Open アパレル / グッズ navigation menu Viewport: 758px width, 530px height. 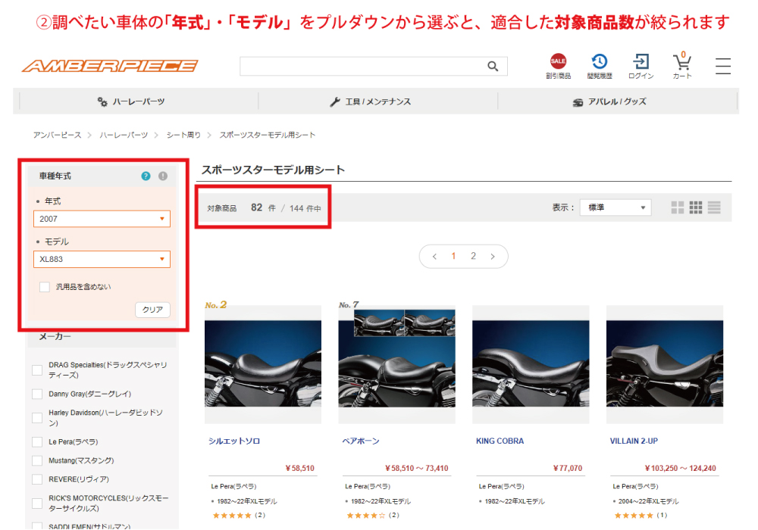(609, 102)
